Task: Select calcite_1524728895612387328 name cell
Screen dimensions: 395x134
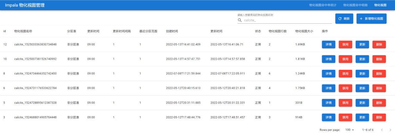Action: coord(35,103)
